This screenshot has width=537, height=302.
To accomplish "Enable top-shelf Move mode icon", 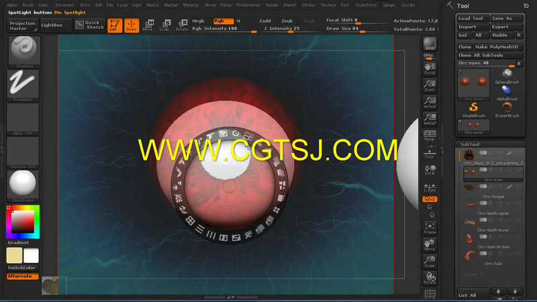I will tap(148, 25).
